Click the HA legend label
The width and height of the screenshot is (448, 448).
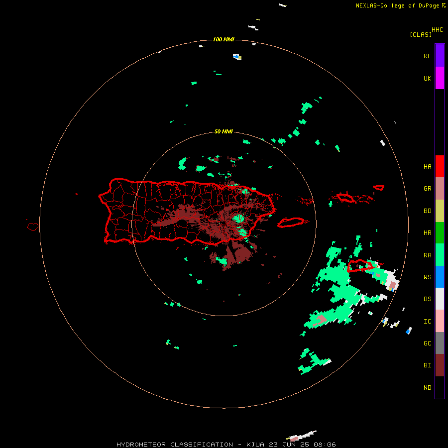(x=427, y=167)
